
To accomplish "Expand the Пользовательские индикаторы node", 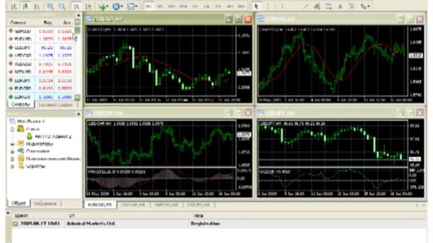I will (x=12, y=159).
